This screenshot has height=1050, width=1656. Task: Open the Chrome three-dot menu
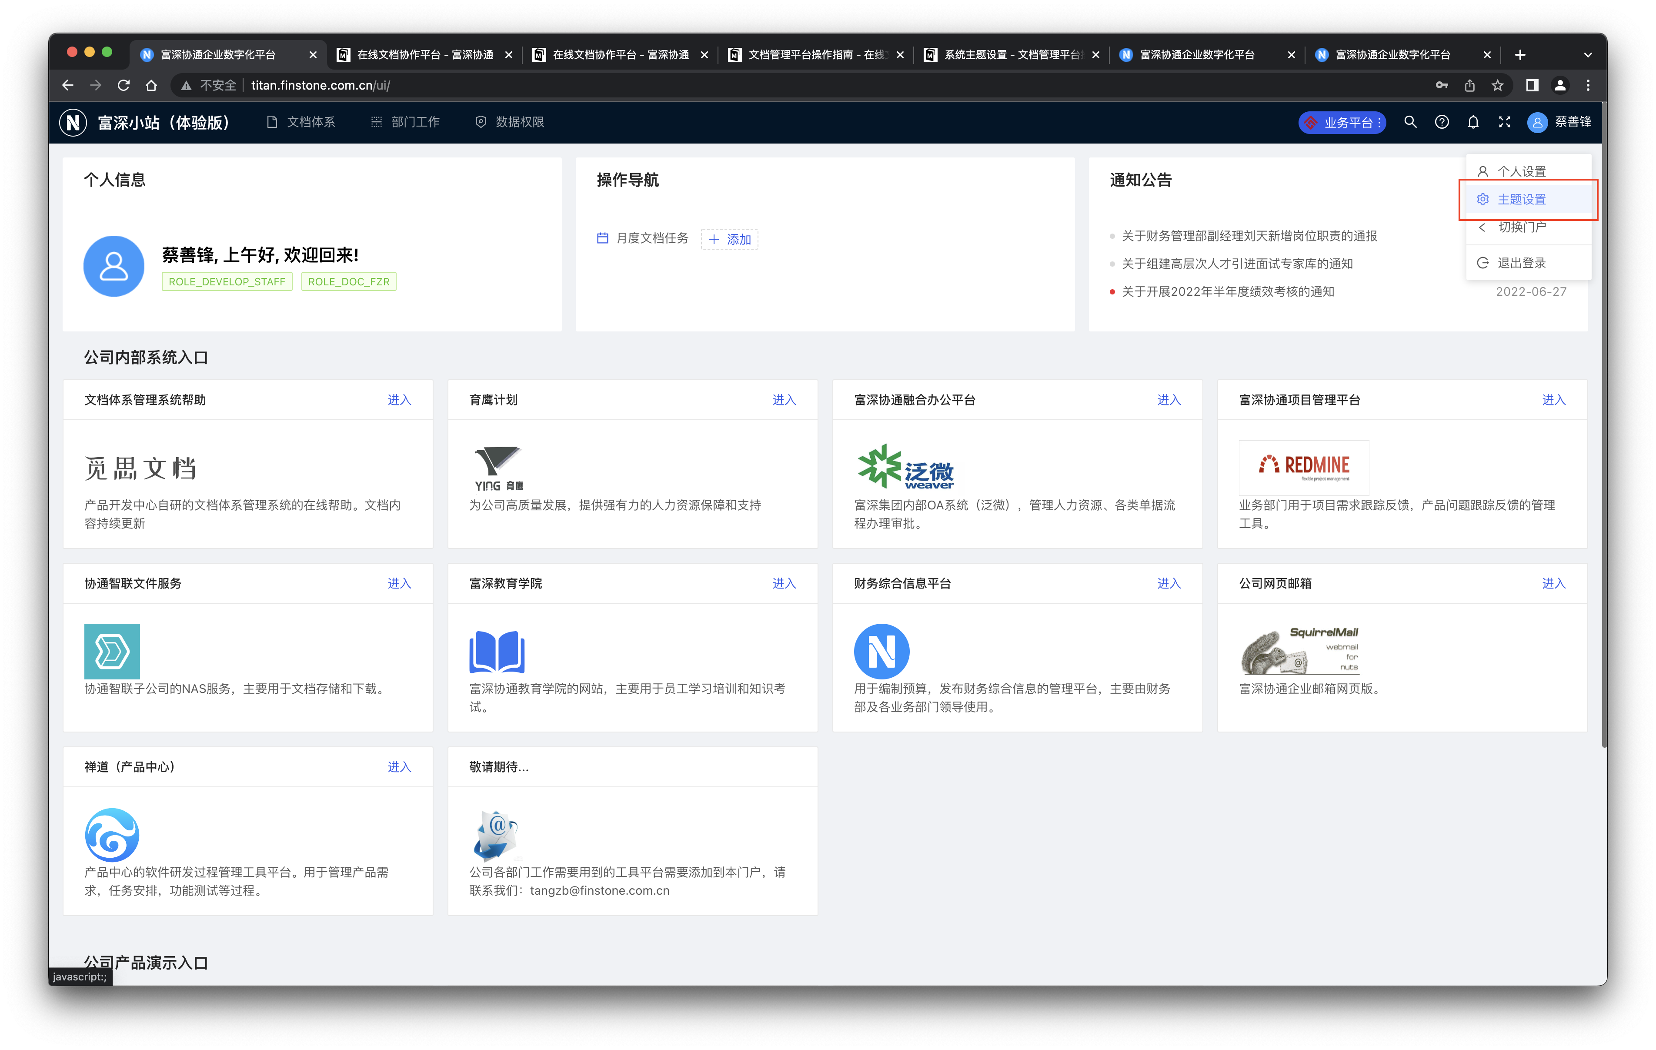1588,85
